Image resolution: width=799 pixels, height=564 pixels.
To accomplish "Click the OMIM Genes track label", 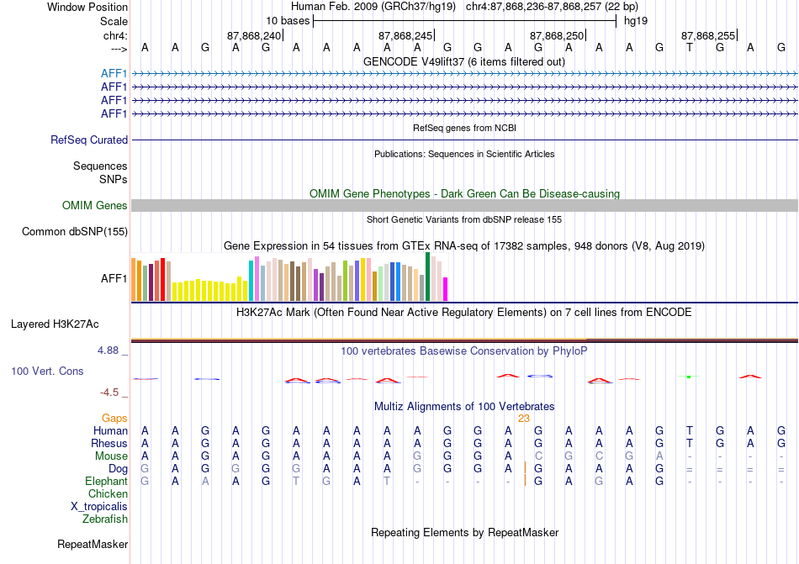I will click(x=94, y=206).
